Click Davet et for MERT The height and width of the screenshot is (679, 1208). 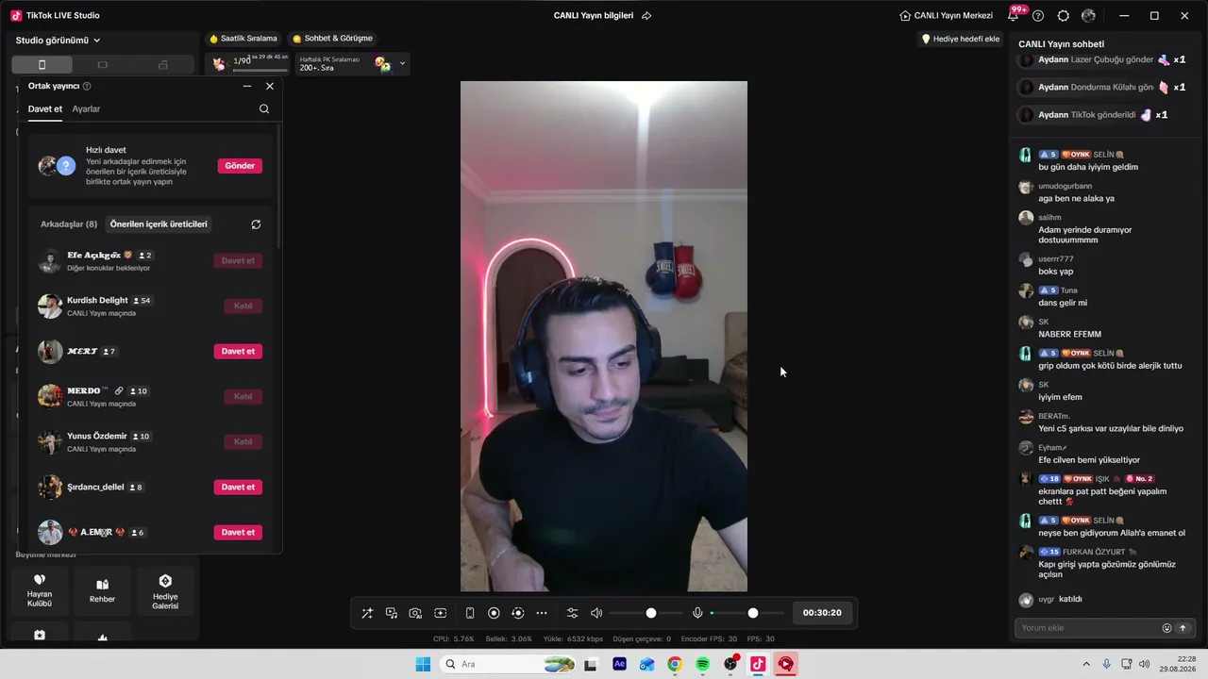pos(238,352)
